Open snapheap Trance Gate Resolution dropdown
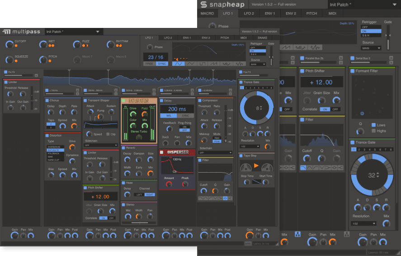 pyautogui.click(x=363, y=224)
